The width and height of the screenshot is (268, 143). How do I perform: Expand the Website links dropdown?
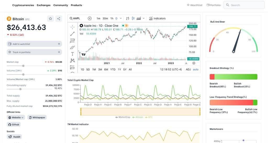coord(16,118)
